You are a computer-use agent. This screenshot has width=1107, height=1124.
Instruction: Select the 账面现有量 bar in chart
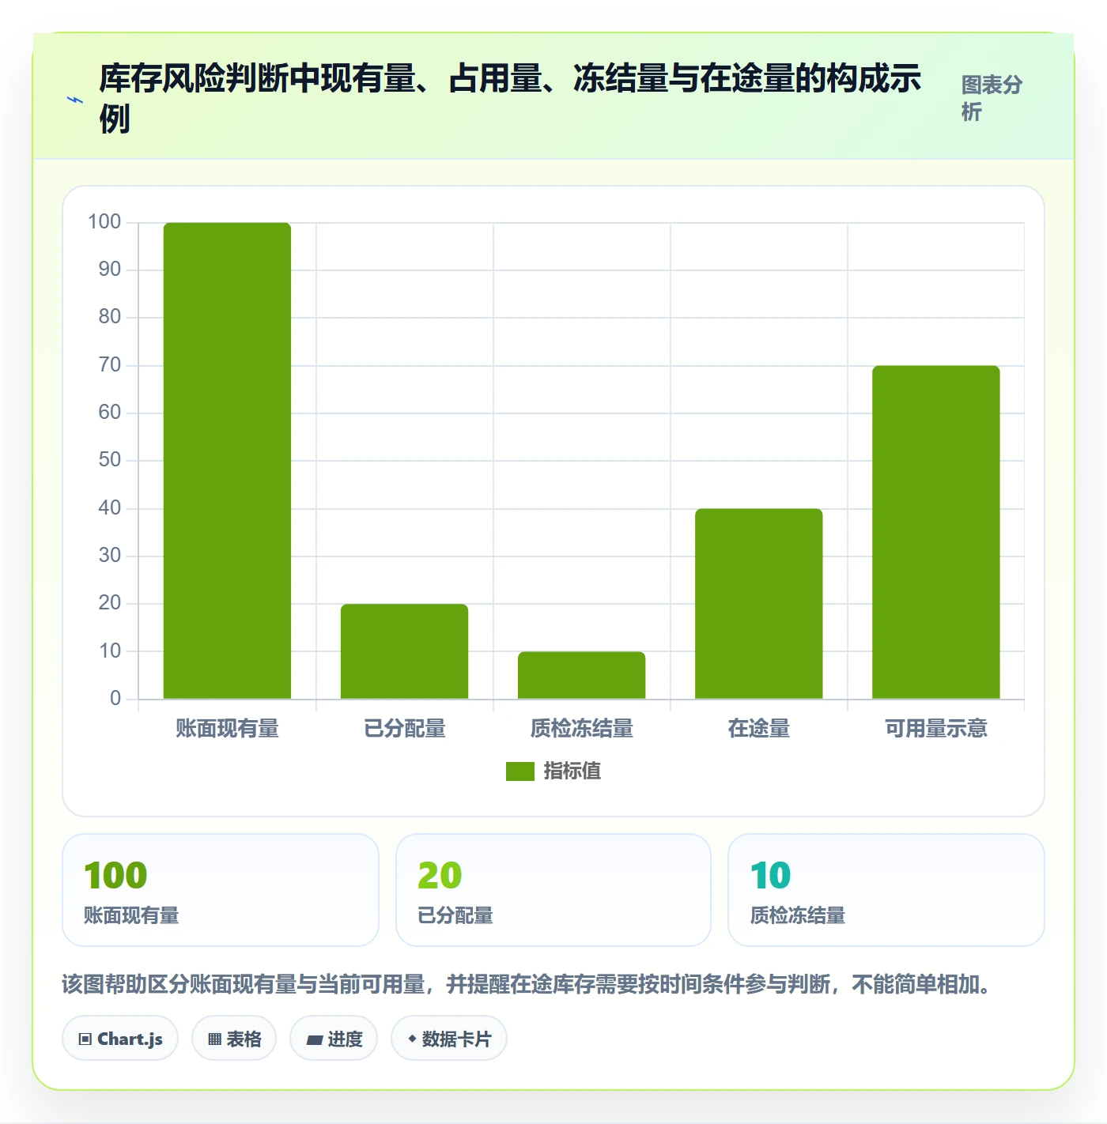pos(227,461)
